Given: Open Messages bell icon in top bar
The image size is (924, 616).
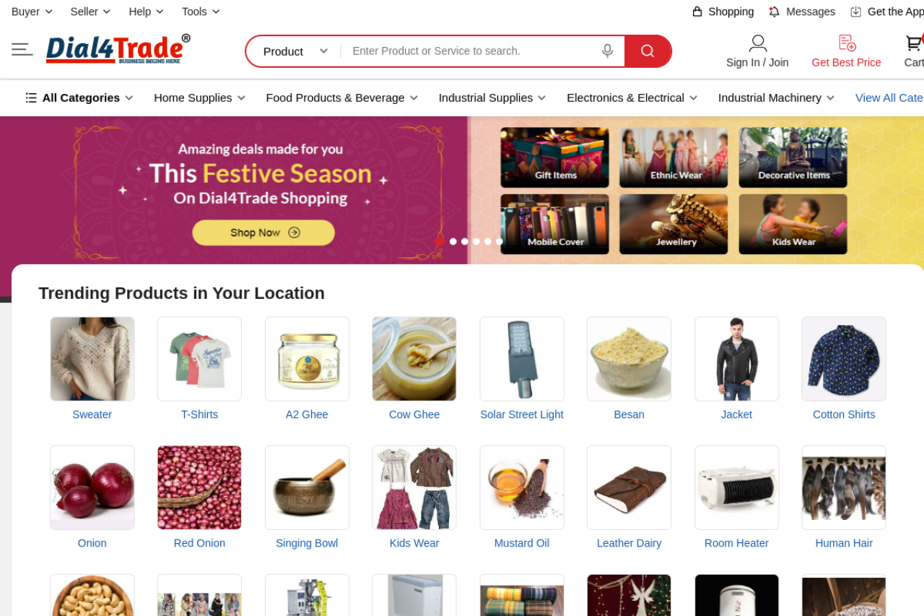Looking at the screenshot, I should pos(775,12).
